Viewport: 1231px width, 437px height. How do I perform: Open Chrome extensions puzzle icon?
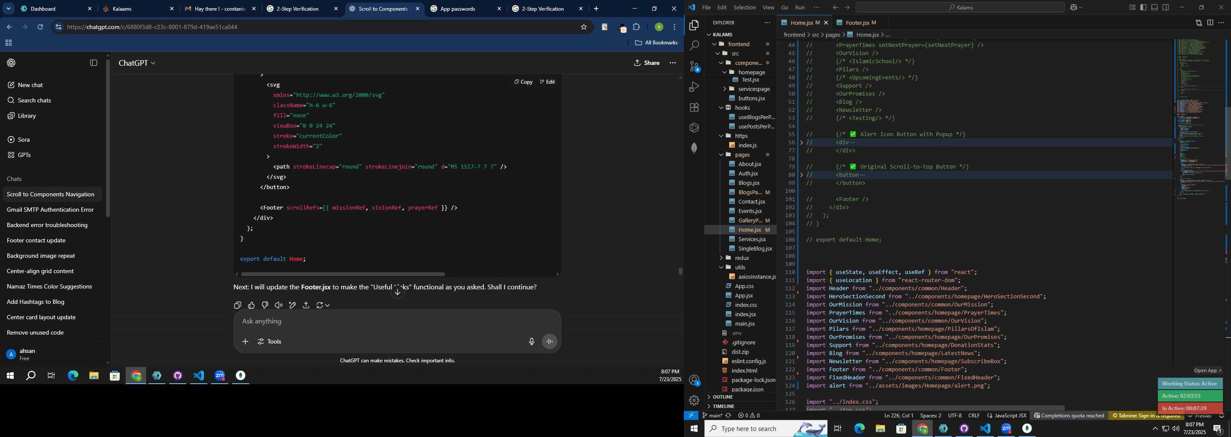tap(636, 27)
